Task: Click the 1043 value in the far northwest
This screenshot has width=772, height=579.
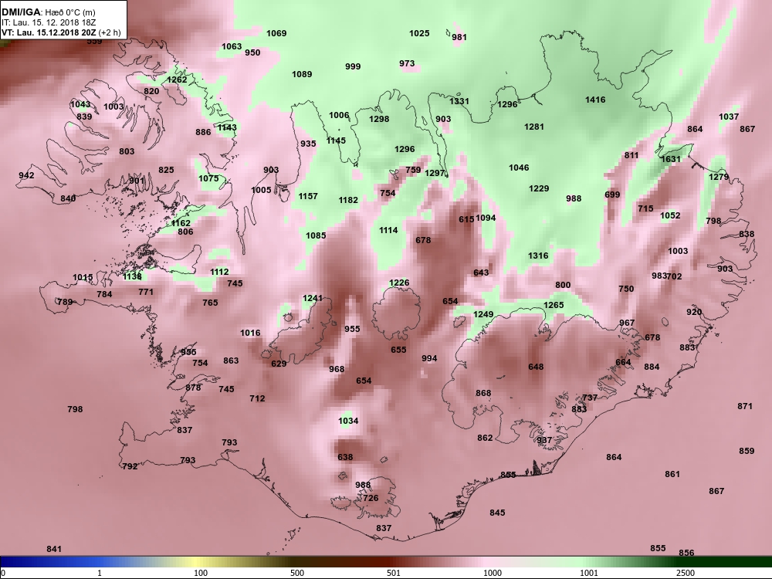Action: [80, 104]
